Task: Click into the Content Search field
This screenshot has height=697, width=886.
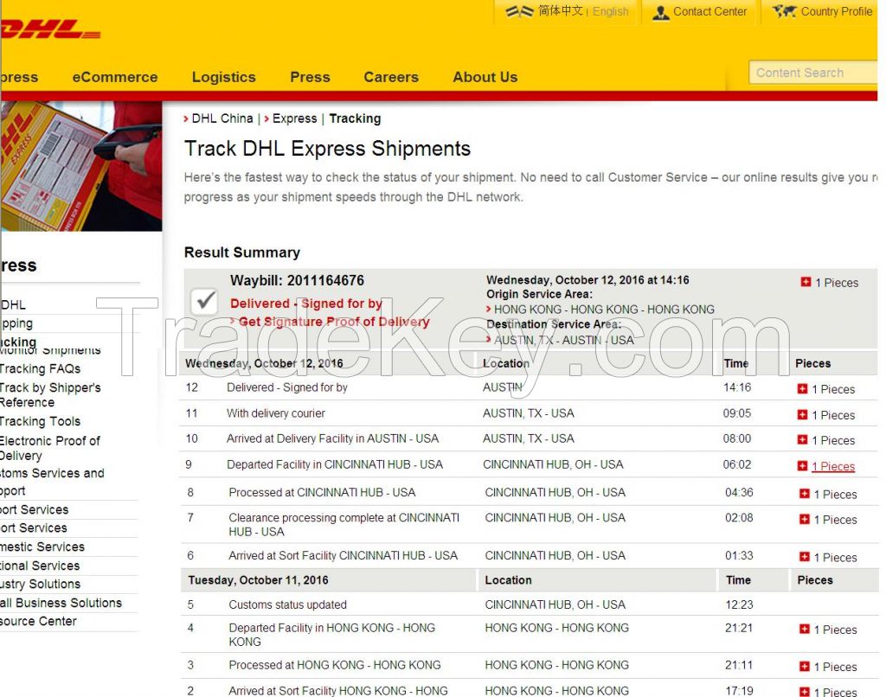Action: click(812, 73)
